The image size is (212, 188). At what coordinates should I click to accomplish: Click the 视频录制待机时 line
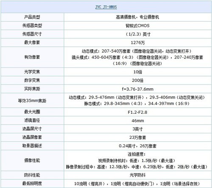tap(137, 160)
